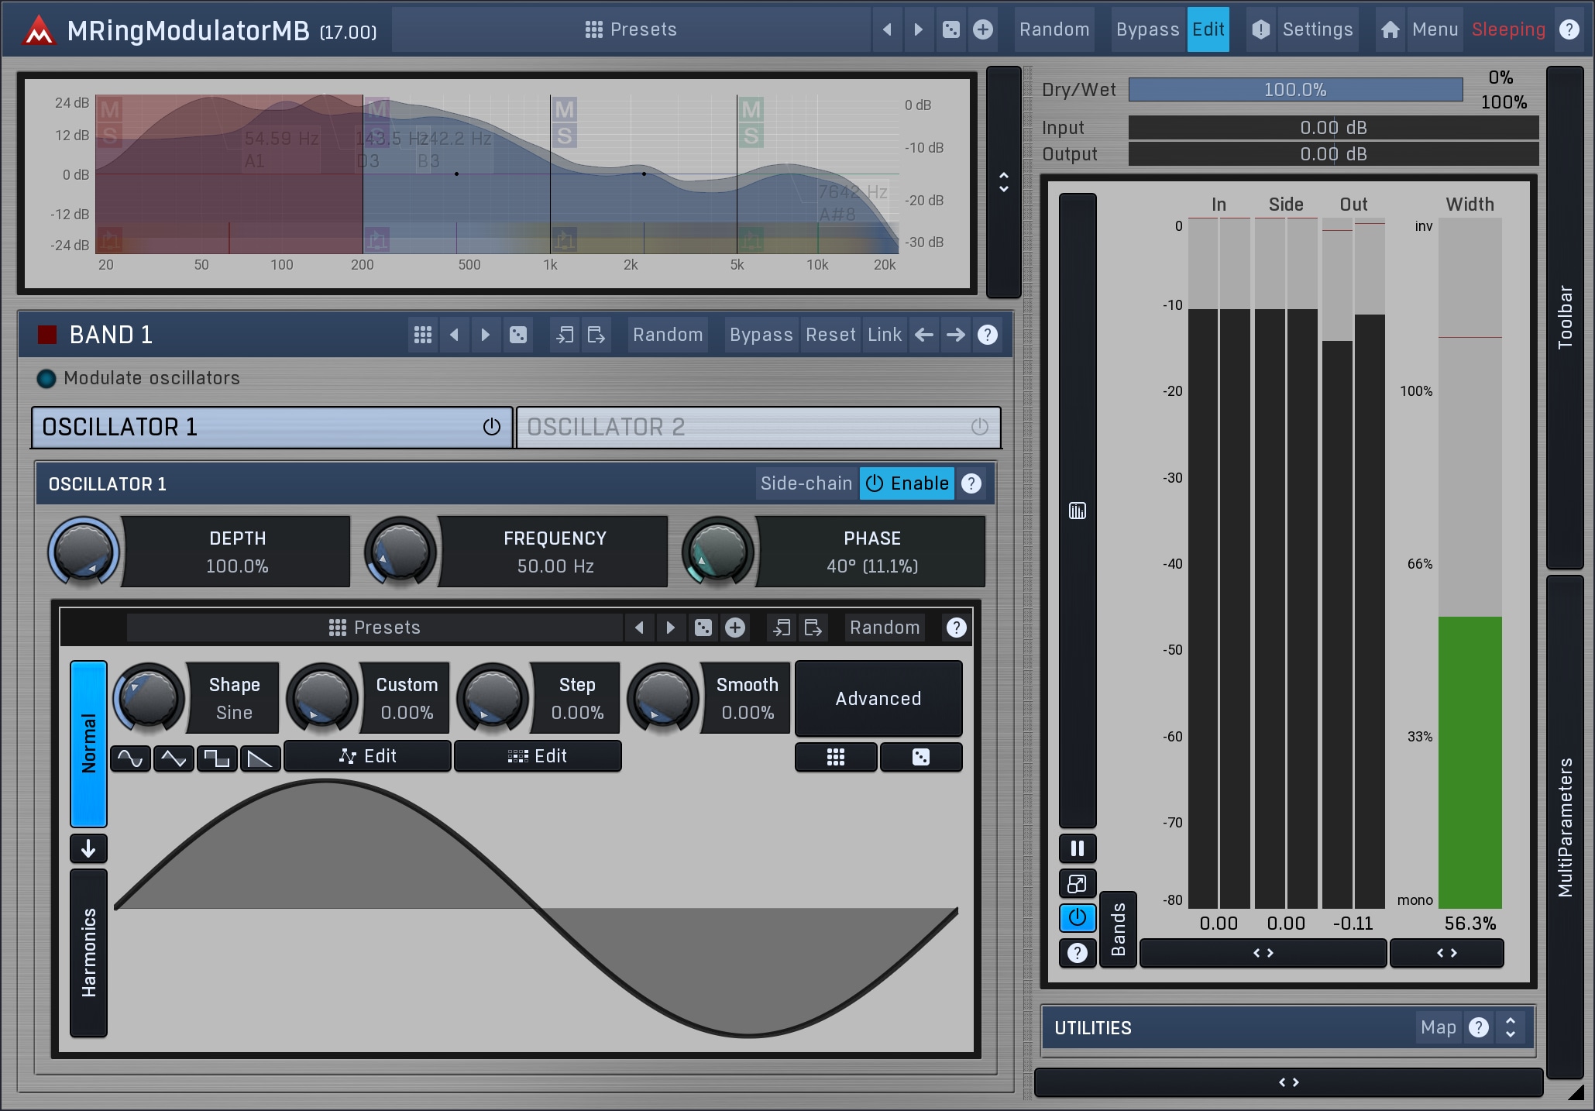The height and width of the screenshot is (1111, 1595).
Task: Click the Dry/Wet slider bar
Action: [1294, 90]
